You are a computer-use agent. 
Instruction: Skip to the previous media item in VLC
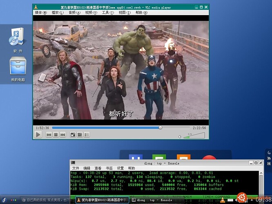tap(49, 135)
